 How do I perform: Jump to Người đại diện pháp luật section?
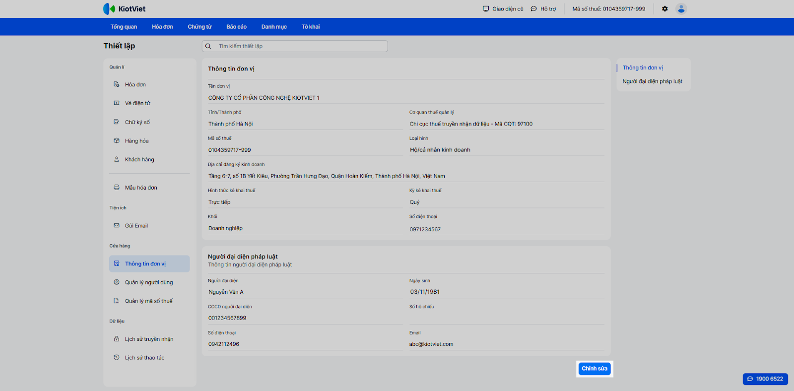pos(652,81)
